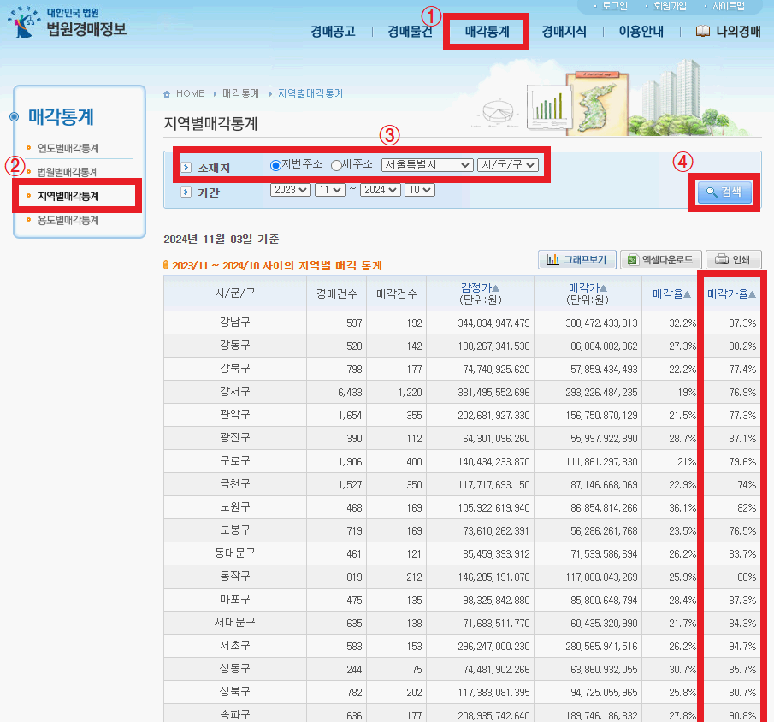Image resolution: width=774 pixels, height=722 pixels.
Task: Select the 새주소 radio button
Action: [x=334, y=165]
